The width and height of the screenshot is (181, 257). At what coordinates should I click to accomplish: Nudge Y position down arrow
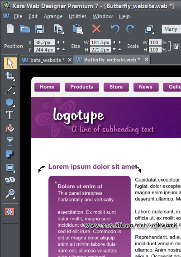pyautogui.click(x=58, y=49)
